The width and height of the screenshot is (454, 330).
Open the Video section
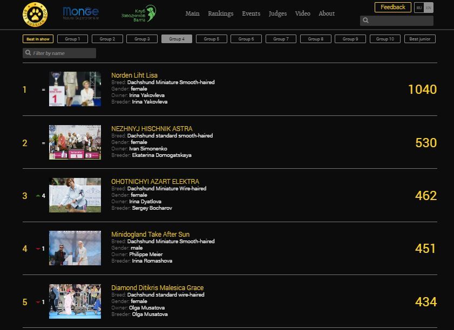click(x=302, y=13)
